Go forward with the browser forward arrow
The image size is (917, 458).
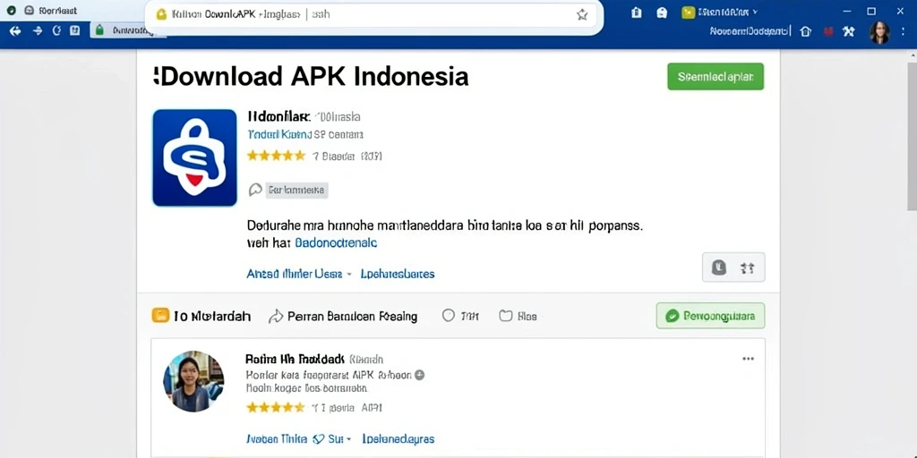(38, 31)
